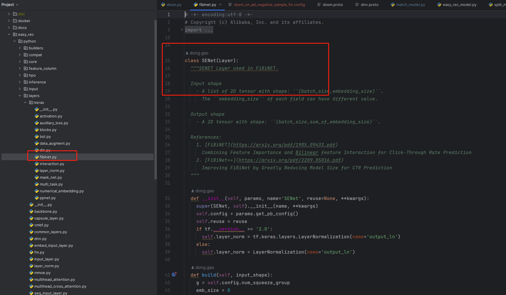Click the multi_task.py Python file icon
The height and width of the screenshot is (295, 506).
(x=37, y=184)
